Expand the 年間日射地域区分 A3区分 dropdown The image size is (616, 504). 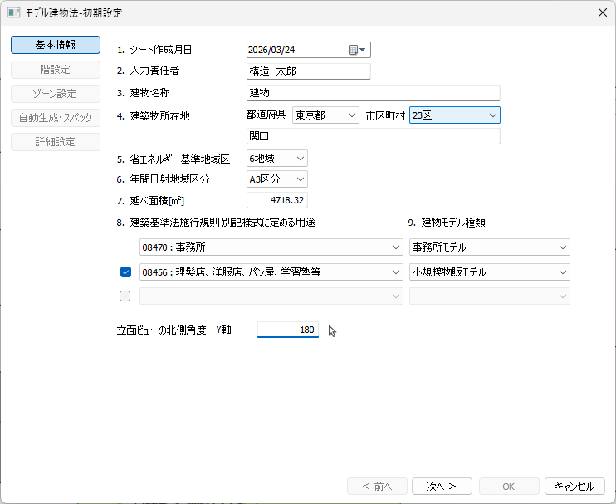coord(277,179)
